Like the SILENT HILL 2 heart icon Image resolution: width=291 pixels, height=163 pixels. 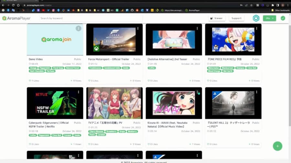208,144
